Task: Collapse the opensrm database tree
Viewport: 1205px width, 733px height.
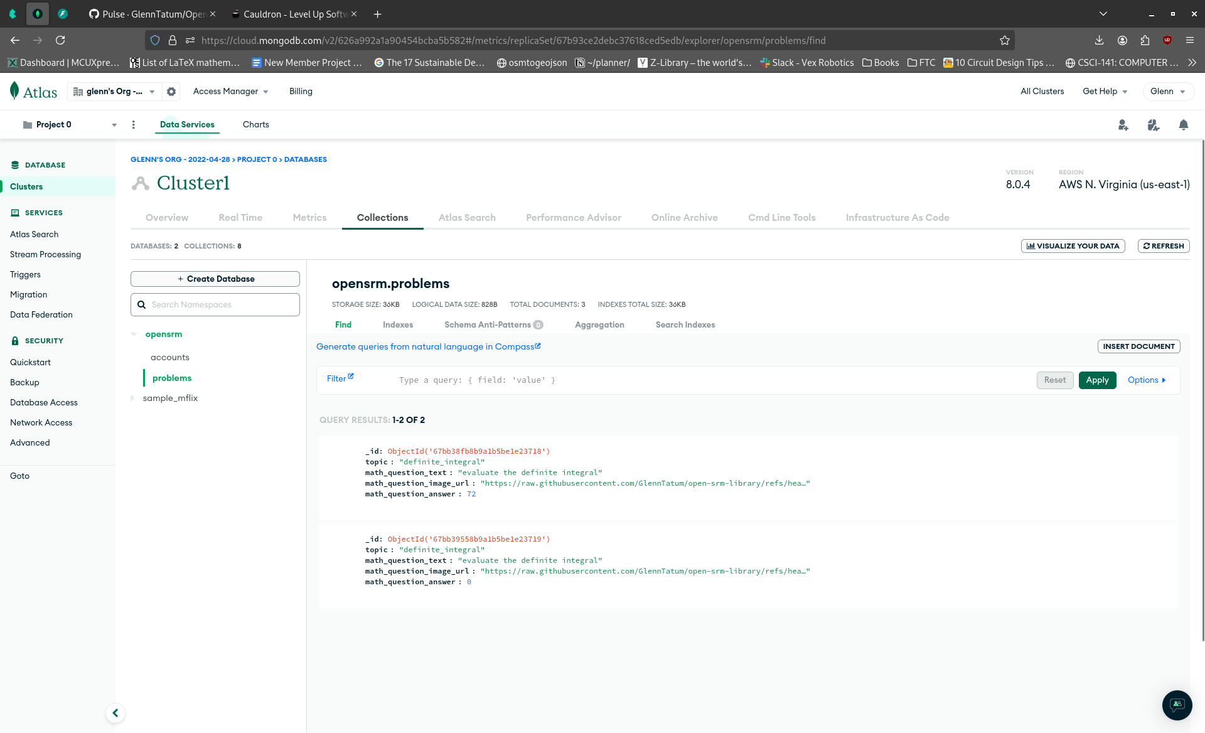Action: point(134,334)
